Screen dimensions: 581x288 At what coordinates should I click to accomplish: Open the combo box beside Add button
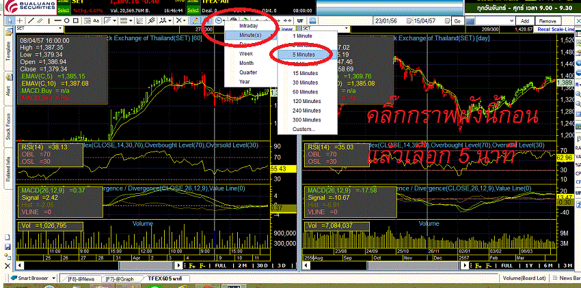click(511, 21)
